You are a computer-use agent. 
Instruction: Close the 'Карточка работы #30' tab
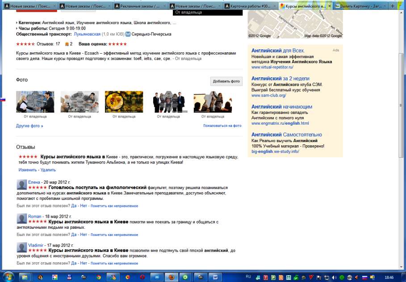[x=275, y=6]
